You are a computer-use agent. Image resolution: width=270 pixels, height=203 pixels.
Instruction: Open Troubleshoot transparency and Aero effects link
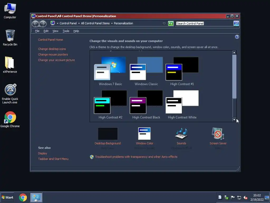[x=136, y=157]
